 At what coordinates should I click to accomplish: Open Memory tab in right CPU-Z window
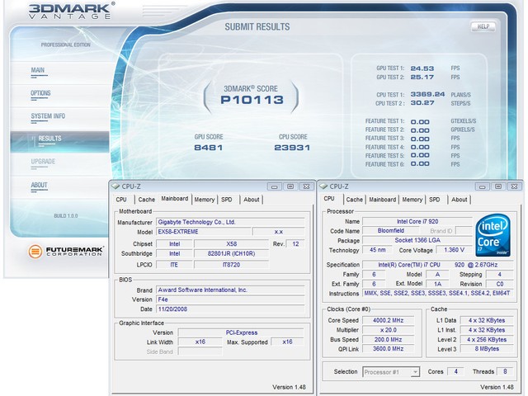[x=412, y=200]
